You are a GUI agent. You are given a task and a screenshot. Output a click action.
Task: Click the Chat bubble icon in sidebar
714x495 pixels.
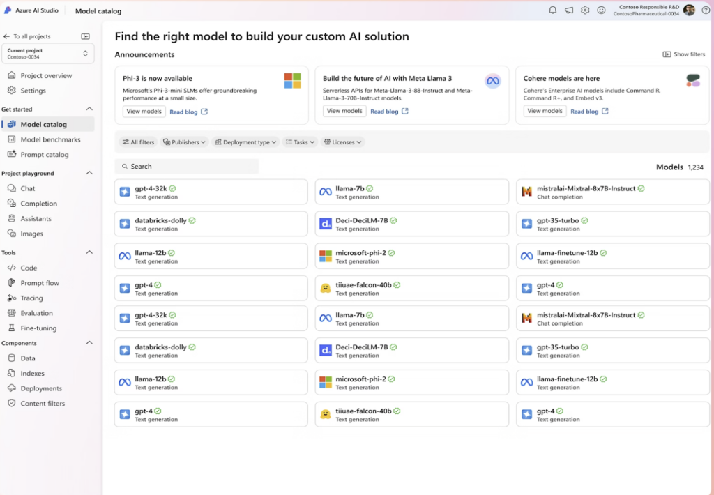point(12,188)
